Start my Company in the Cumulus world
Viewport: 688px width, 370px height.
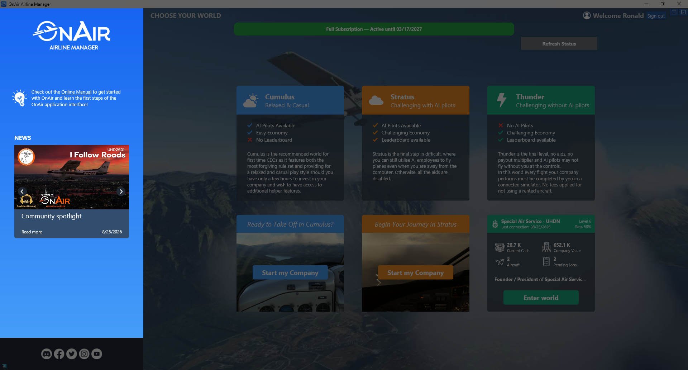[290, 273]
